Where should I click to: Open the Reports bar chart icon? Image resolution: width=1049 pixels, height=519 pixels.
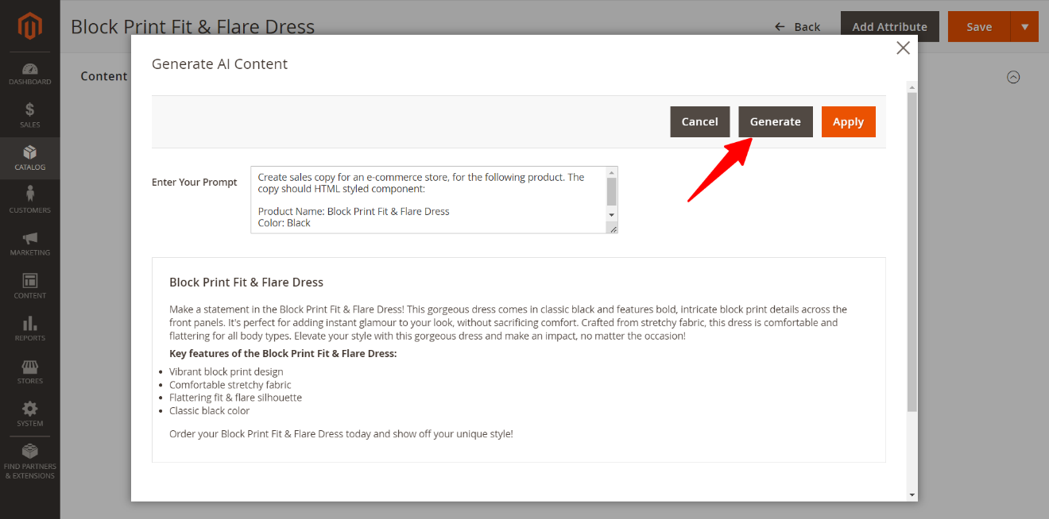(x=29, y=328)
